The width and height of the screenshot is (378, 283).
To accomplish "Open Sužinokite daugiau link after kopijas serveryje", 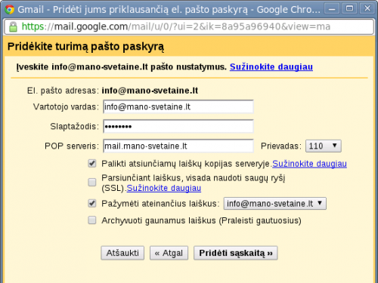I will pos(309,164).
